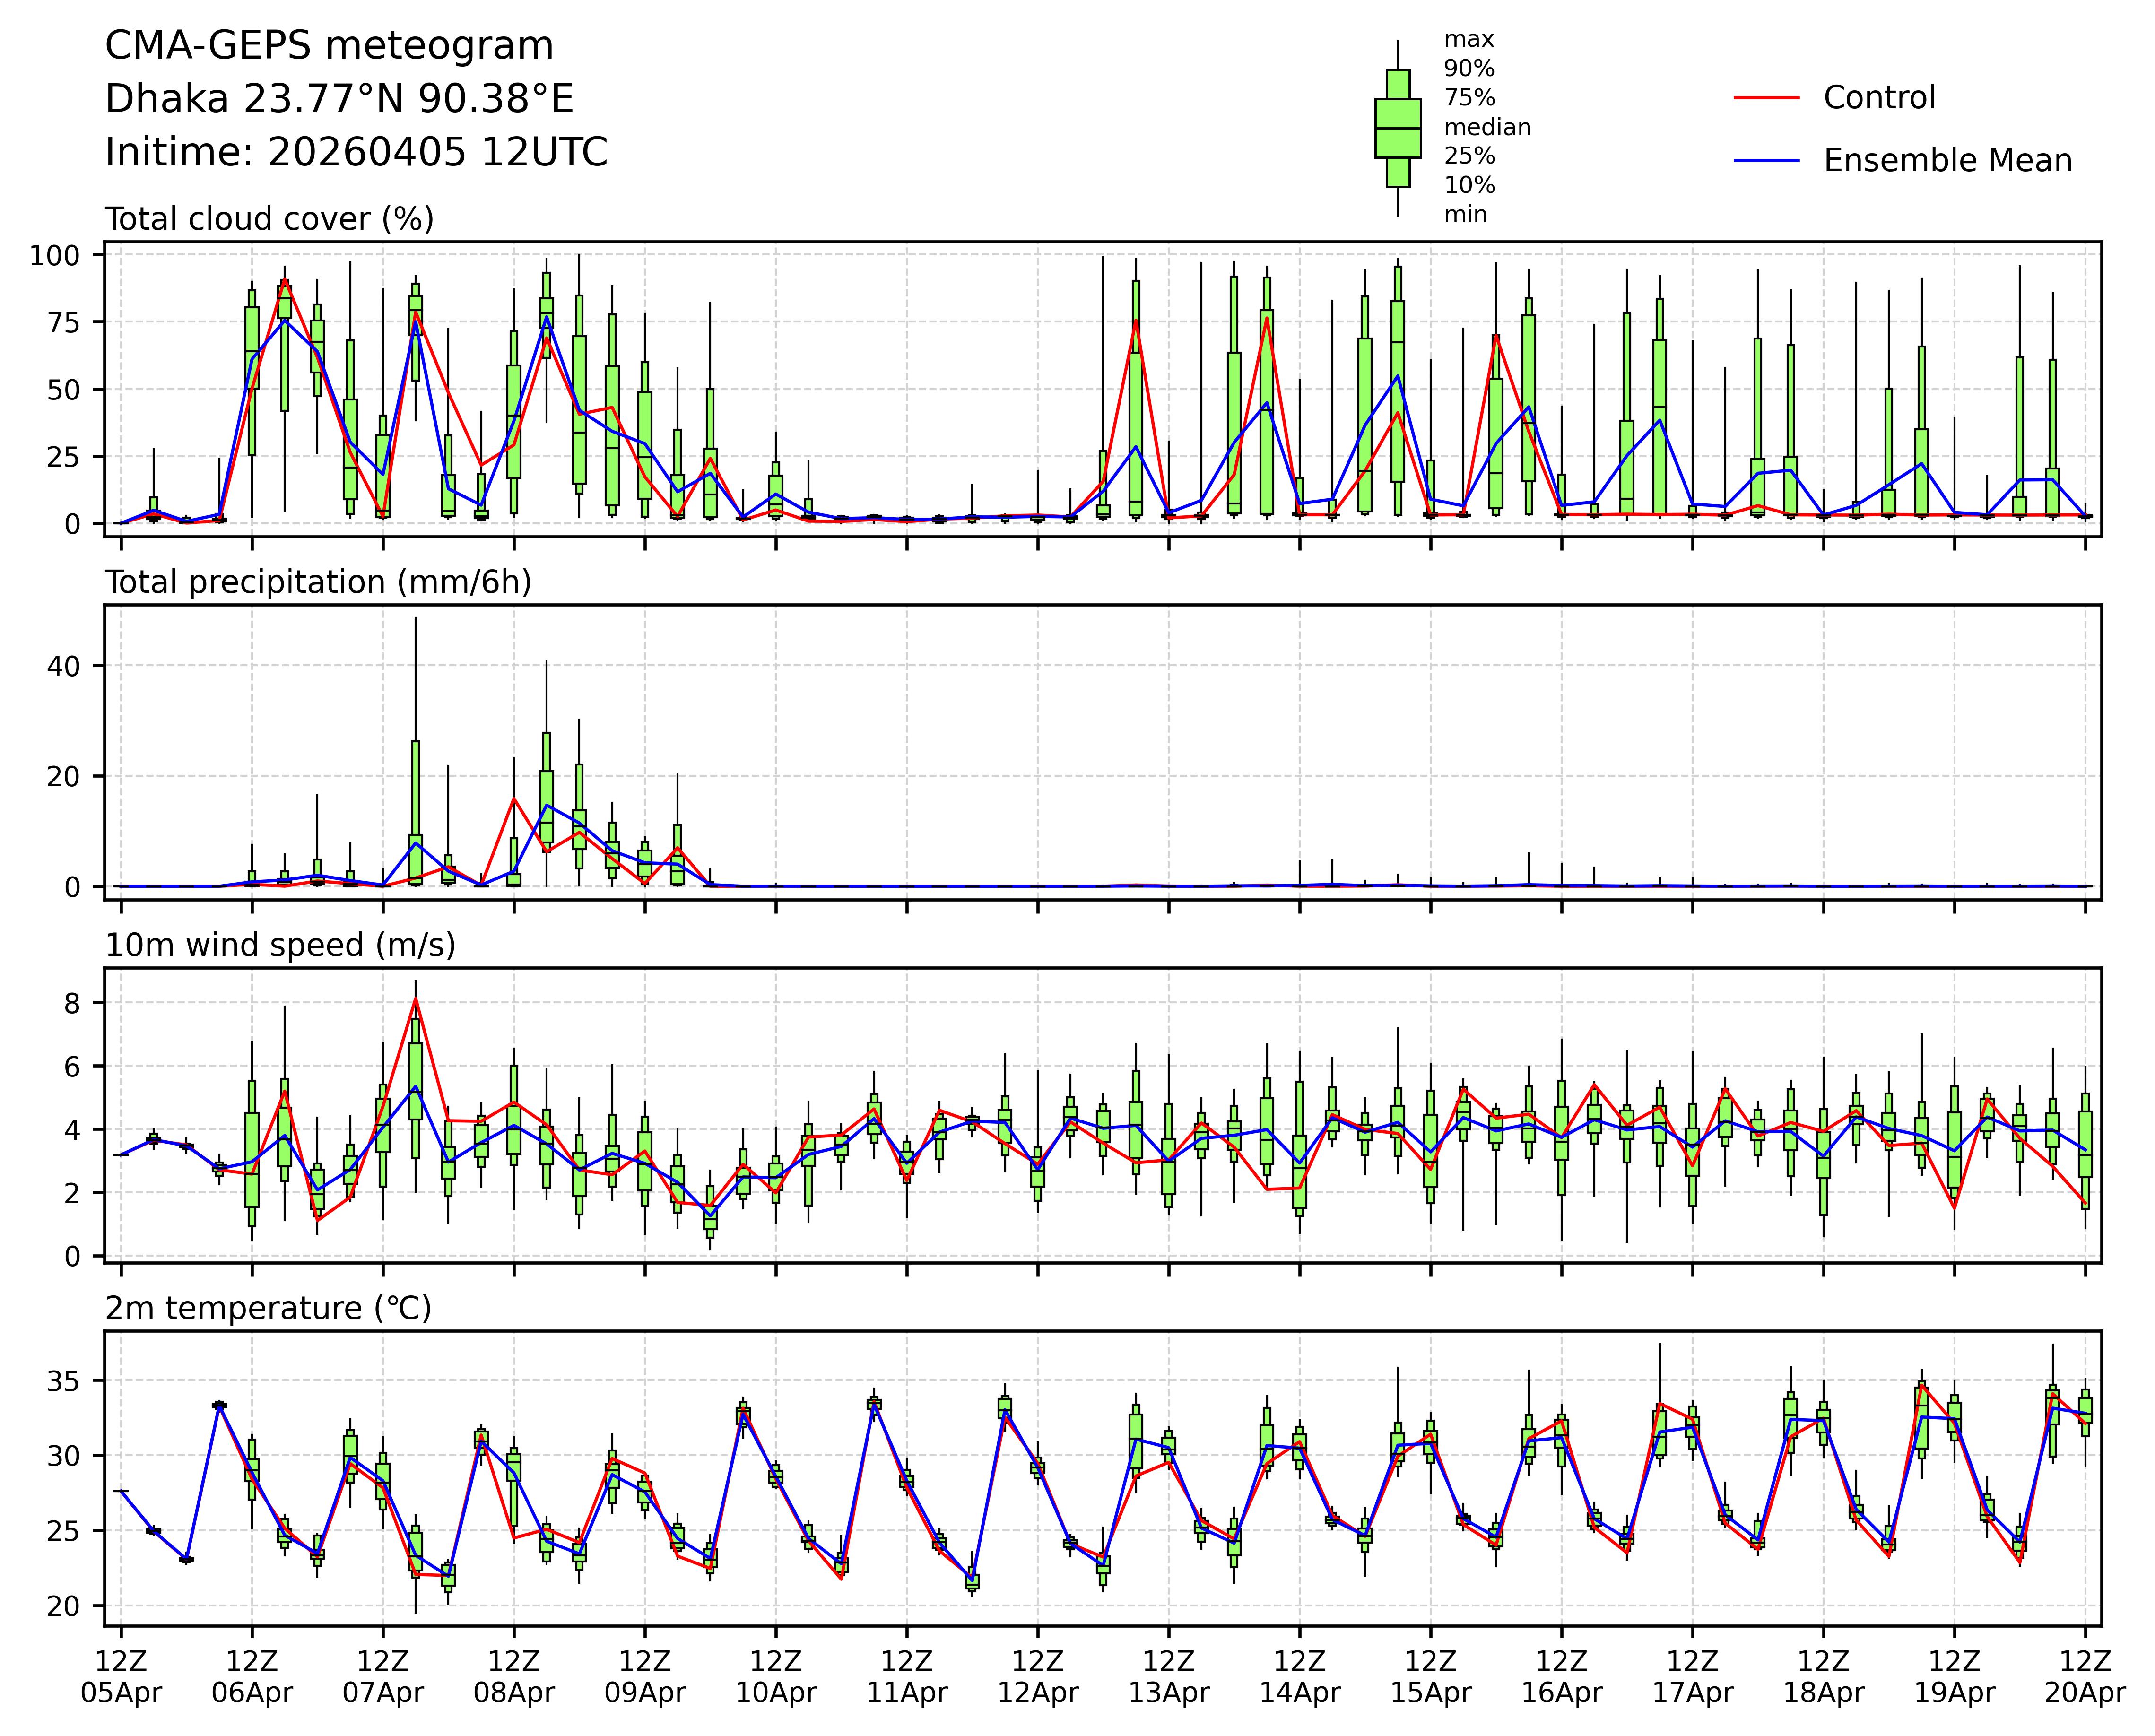2155x1736 pixels.
Task: Click the 35 tick on temperature axis
Action: (63, 1381)
